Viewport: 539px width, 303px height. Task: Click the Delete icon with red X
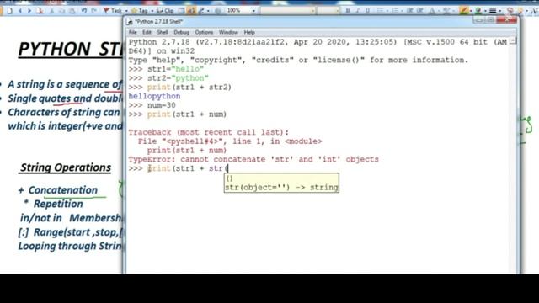(x=40, y=11)
